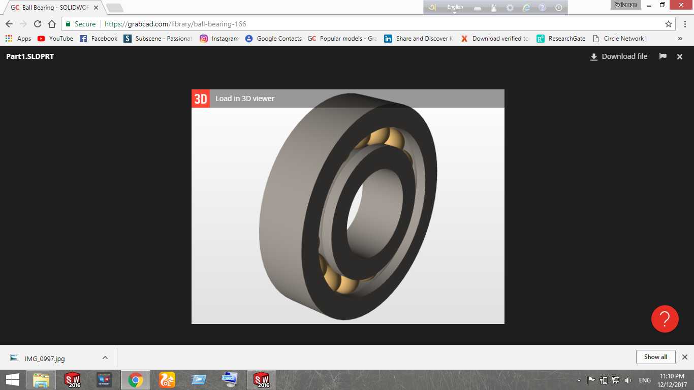Open the downloaded IMG_0997.jpg file
The image size is (694, 390).
(45, 358)
